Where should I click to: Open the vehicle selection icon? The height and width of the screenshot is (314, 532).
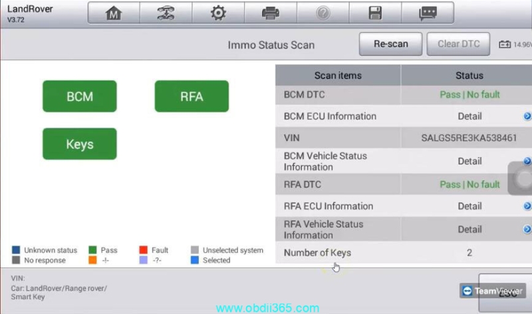[166, 13]
